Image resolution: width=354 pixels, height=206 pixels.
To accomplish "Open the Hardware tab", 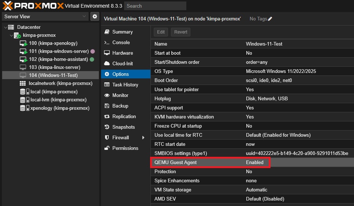I will click(x=122, y=53).
